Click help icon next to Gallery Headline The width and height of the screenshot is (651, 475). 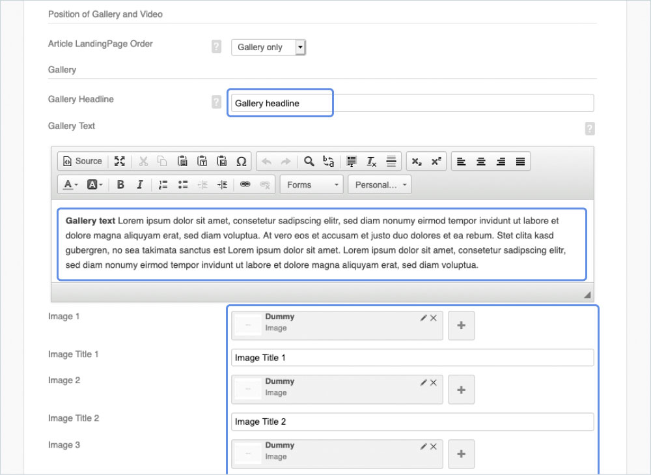tap(216, 102)
